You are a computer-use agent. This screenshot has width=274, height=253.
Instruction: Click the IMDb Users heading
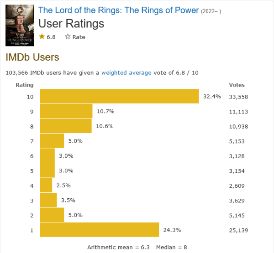pyautogui.click(x=32, y=57)
